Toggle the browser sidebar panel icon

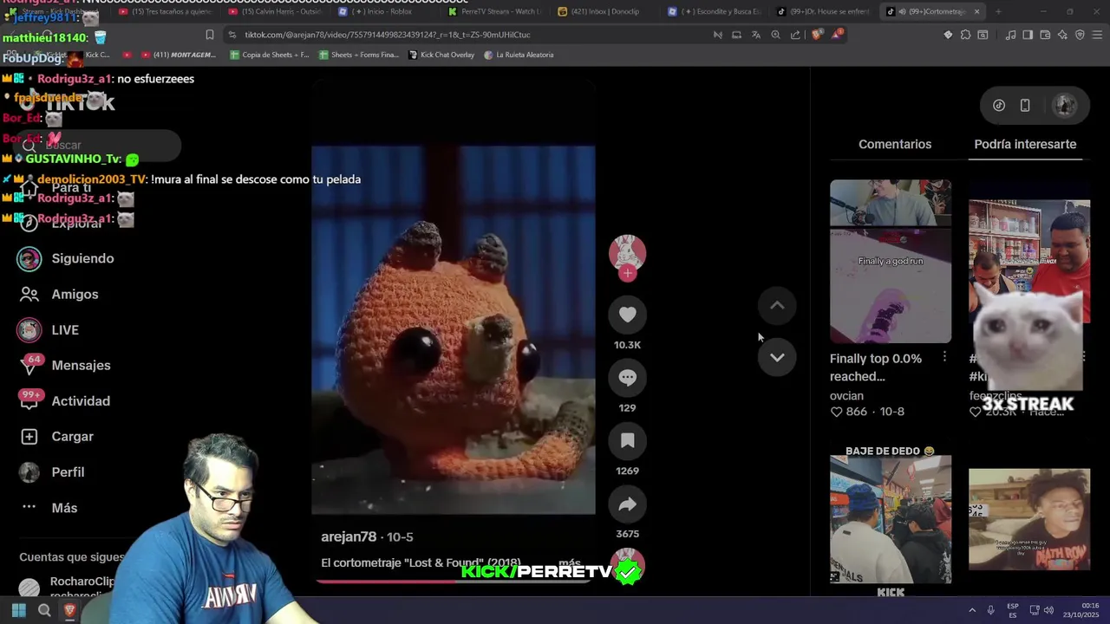pos(1028,35)
